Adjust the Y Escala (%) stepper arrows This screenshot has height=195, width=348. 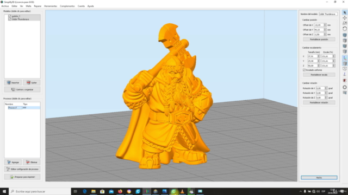point(333,61)
